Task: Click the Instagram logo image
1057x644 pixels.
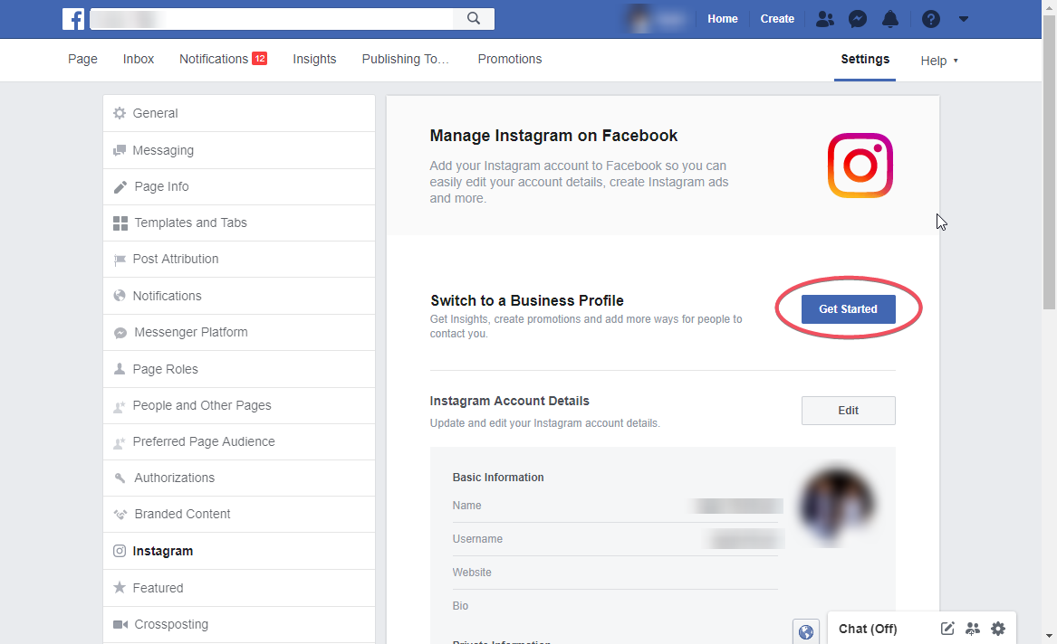Action: 860,166
